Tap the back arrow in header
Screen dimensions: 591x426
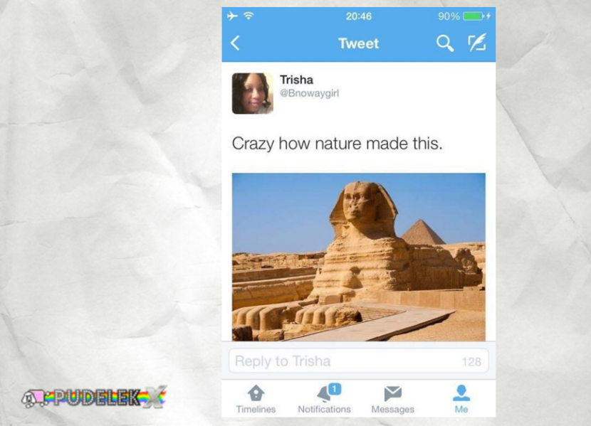[235, 43]
